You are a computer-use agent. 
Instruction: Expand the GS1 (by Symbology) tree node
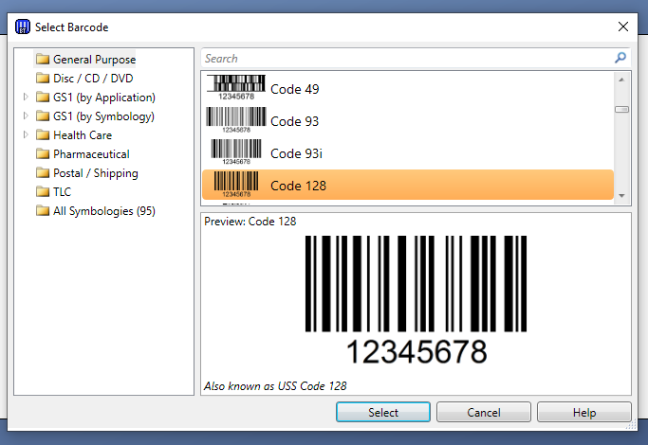(26, 116)
